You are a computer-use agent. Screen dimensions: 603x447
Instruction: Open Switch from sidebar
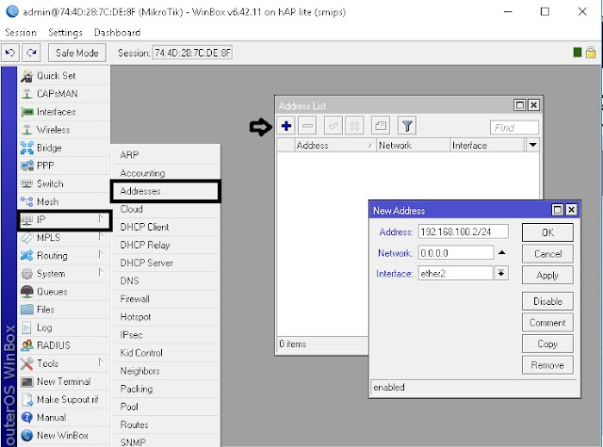(x=64, y=184)
